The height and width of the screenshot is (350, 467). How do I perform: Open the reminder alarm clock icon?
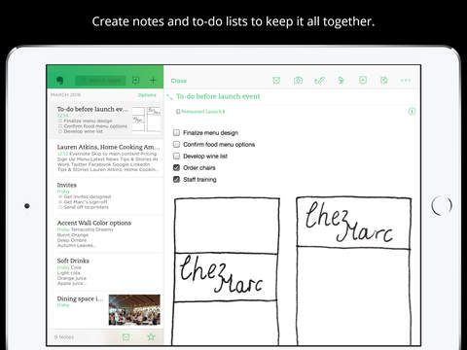pyautogui.click(x=276, y=81)
